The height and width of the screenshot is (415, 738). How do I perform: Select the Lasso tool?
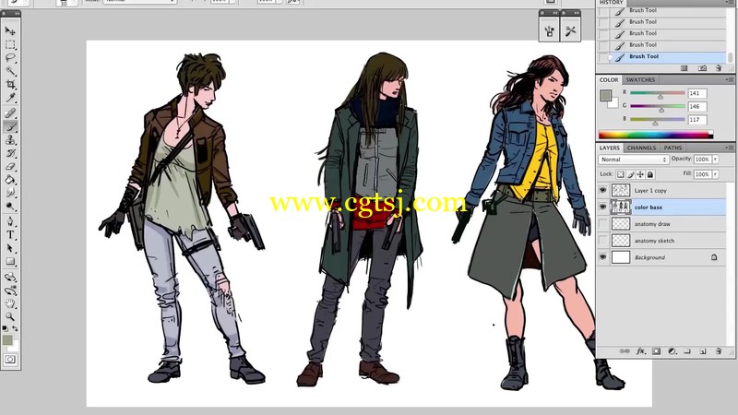[x=10, y=58]
